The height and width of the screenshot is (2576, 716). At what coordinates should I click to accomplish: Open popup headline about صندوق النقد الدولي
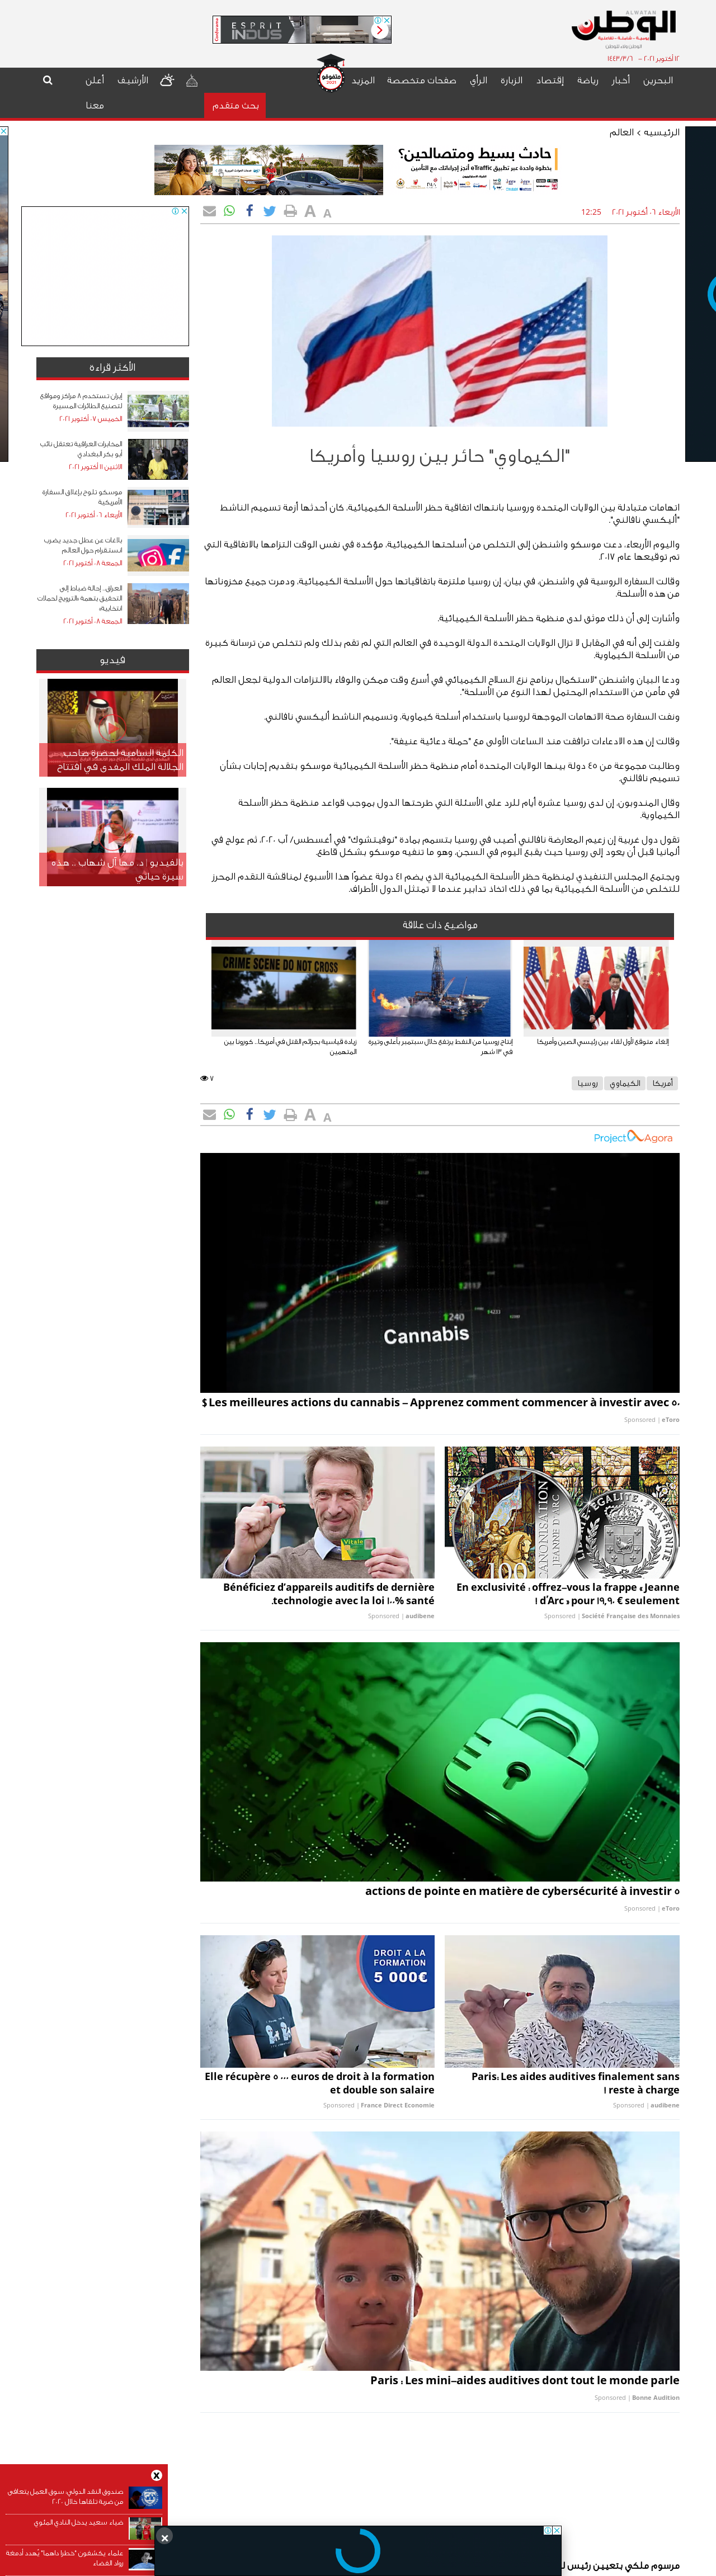pos(66,2496)
